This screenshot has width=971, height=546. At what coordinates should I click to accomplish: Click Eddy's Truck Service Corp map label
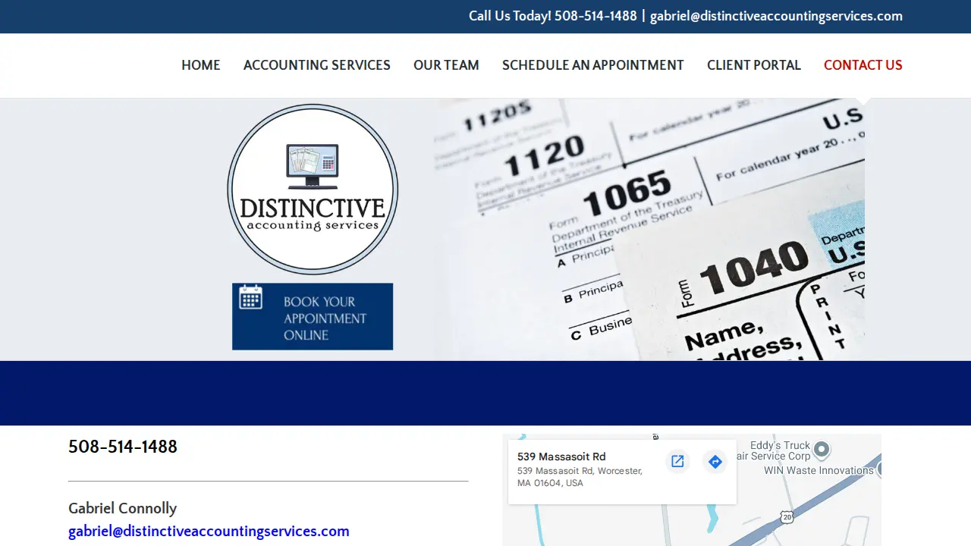click(x=774, y=450)
